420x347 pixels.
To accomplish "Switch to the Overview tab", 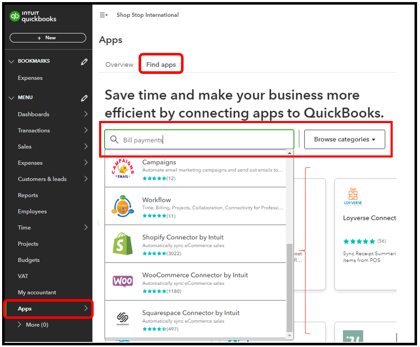I will tap(119, 64).
